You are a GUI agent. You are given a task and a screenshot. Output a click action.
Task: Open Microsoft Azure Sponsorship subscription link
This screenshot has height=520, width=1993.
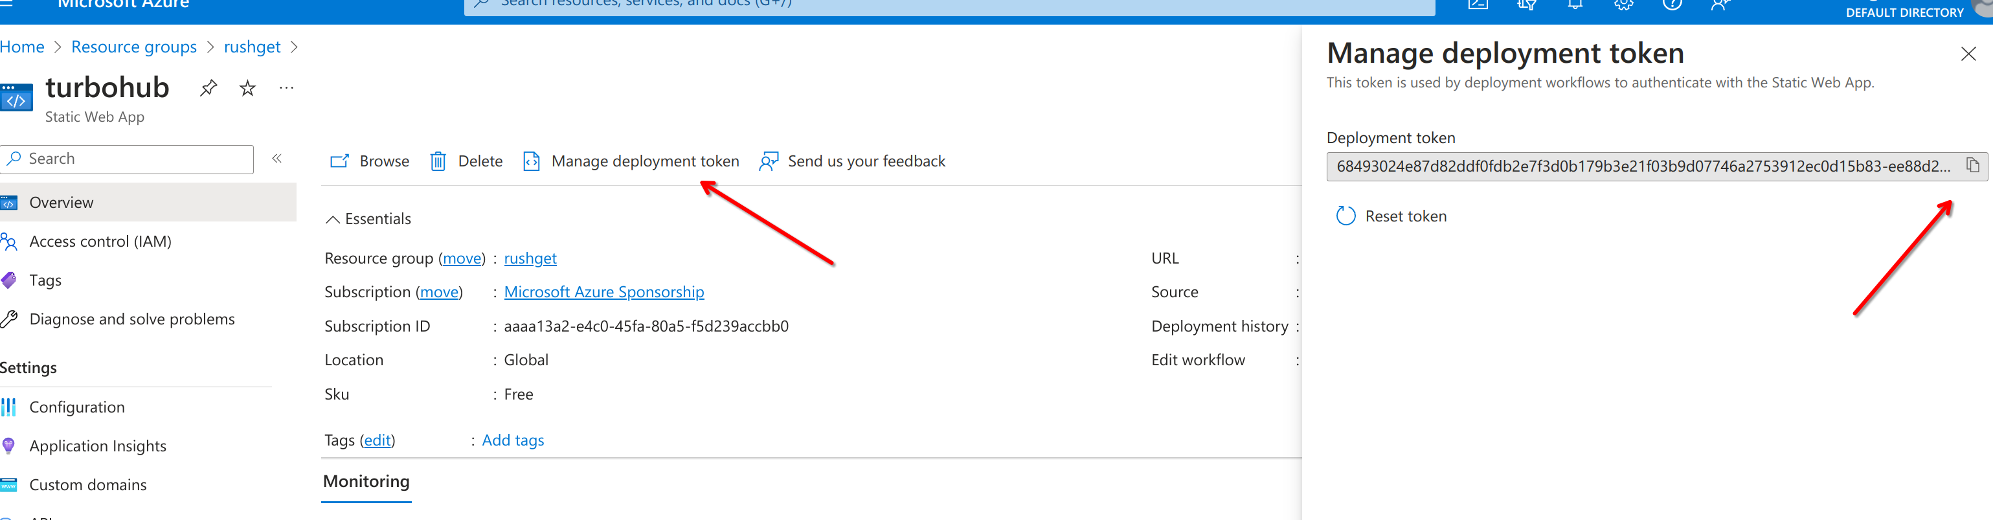tap(603, 293)
